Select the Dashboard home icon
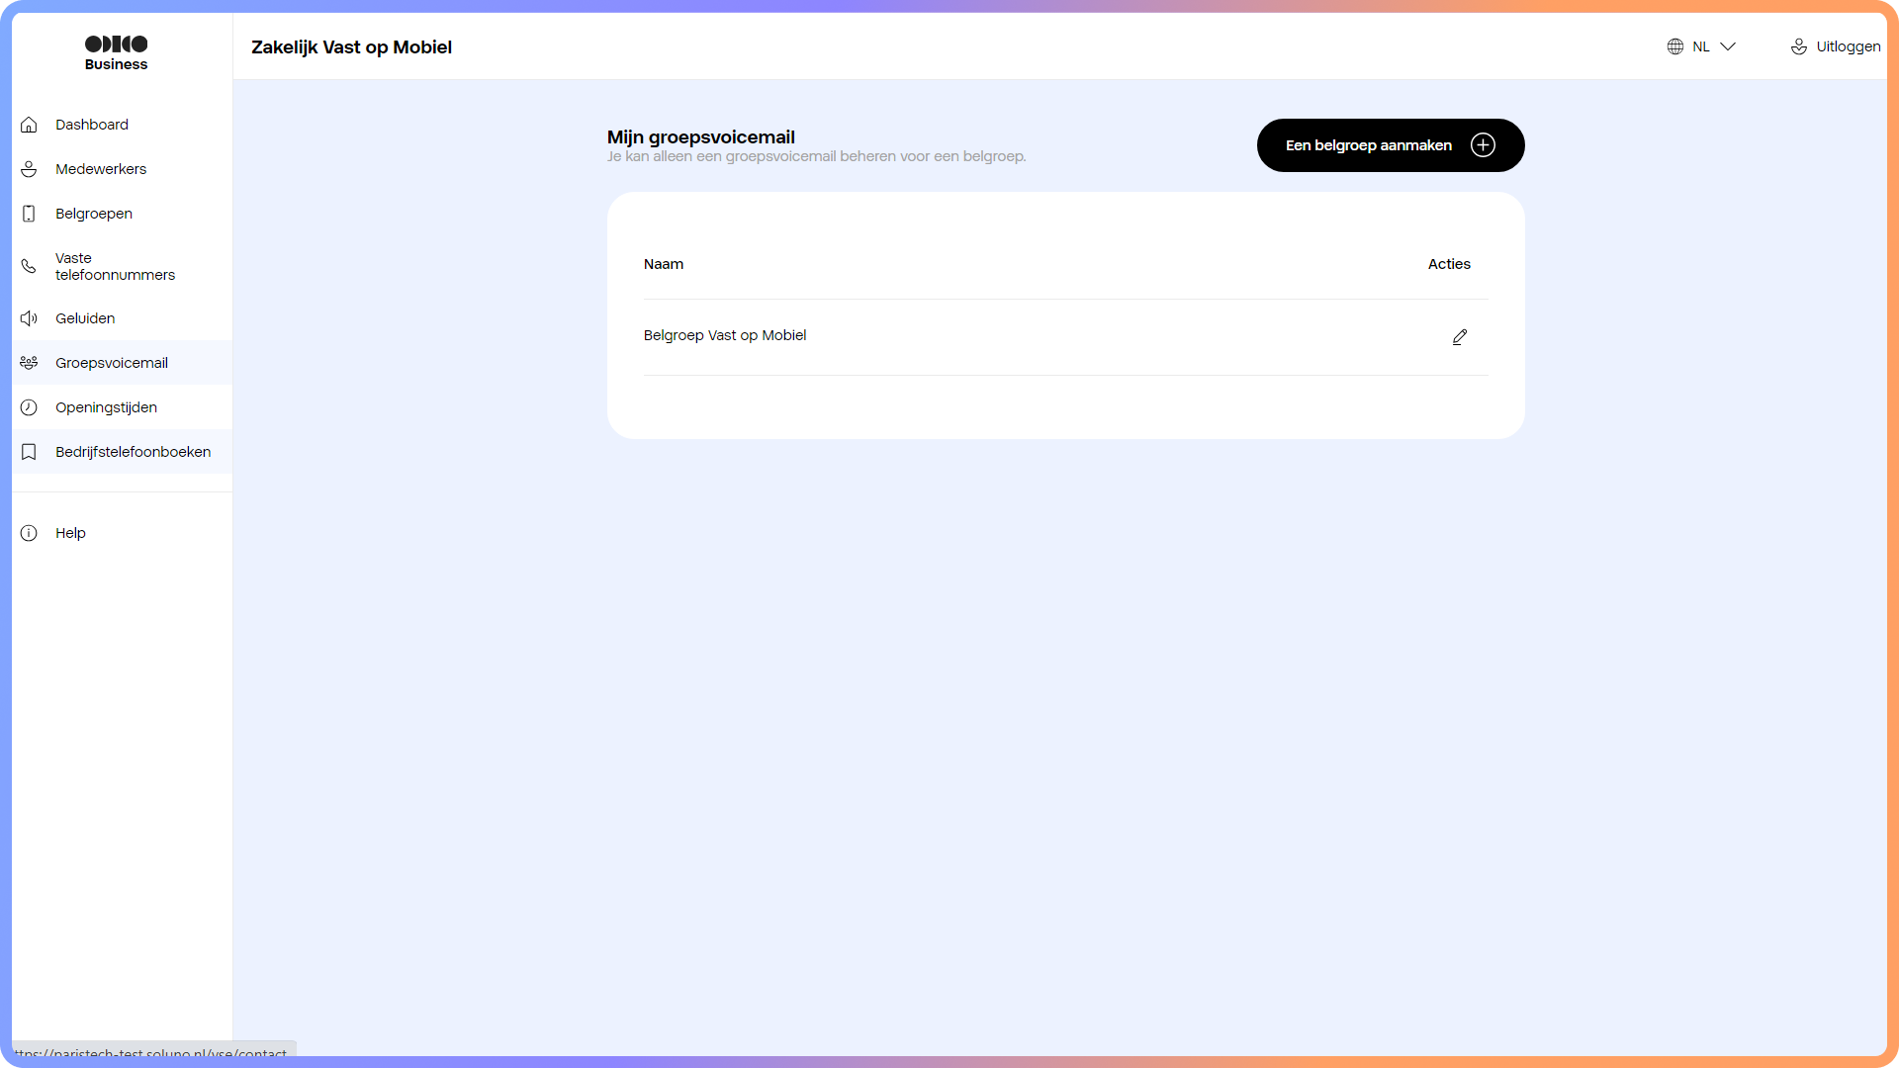This screenshot has width=1899, height=1068. coord(29,125)
